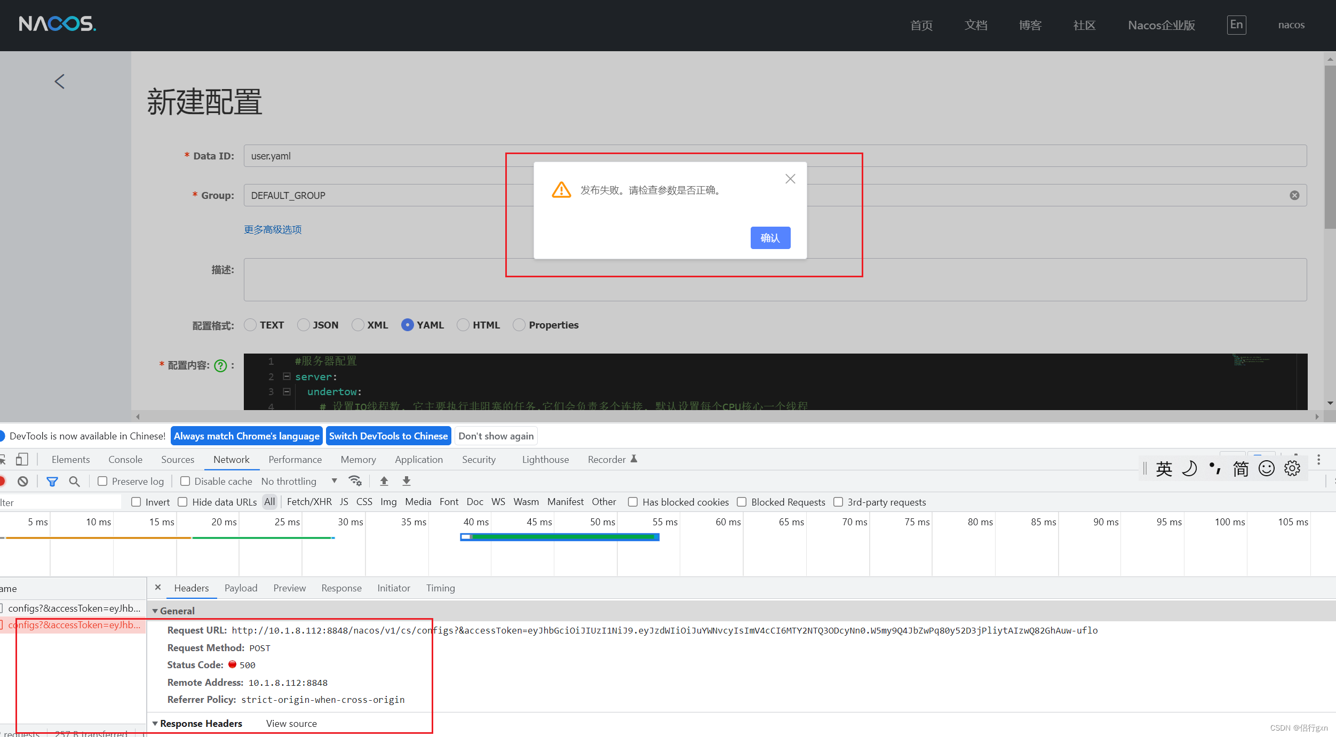Select the Inspect element tool in DevTools
Image resolution: width=1336 pixels, height=737 pixels.
(4, 459)
